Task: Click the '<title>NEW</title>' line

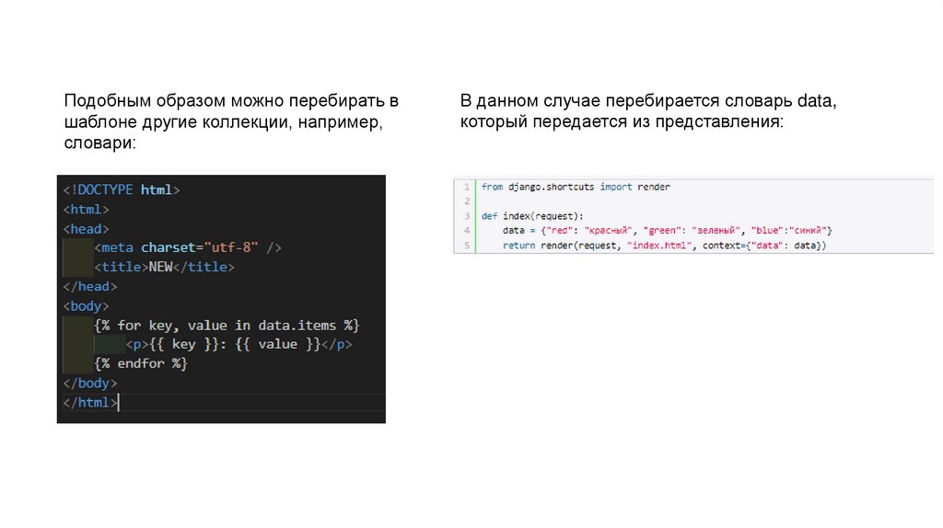Action: 164,267
